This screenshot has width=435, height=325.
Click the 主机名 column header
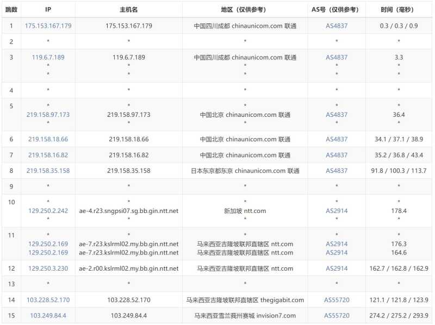pyautogui.click(x=128, y=8)
